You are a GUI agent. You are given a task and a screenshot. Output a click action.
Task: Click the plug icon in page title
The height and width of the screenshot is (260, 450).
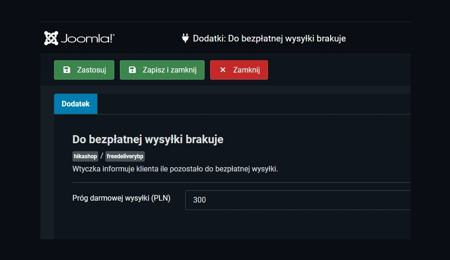coord(185,38)
